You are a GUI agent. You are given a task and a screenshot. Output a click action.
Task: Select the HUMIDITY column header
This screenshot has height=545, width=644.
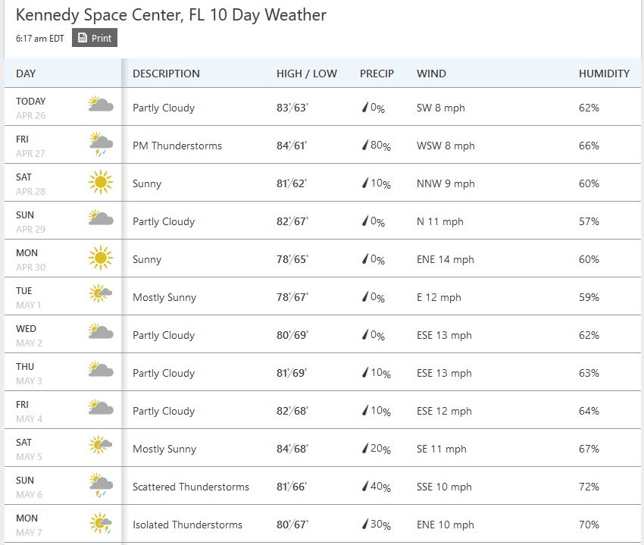pyautogui.click(x=604, y=74)
